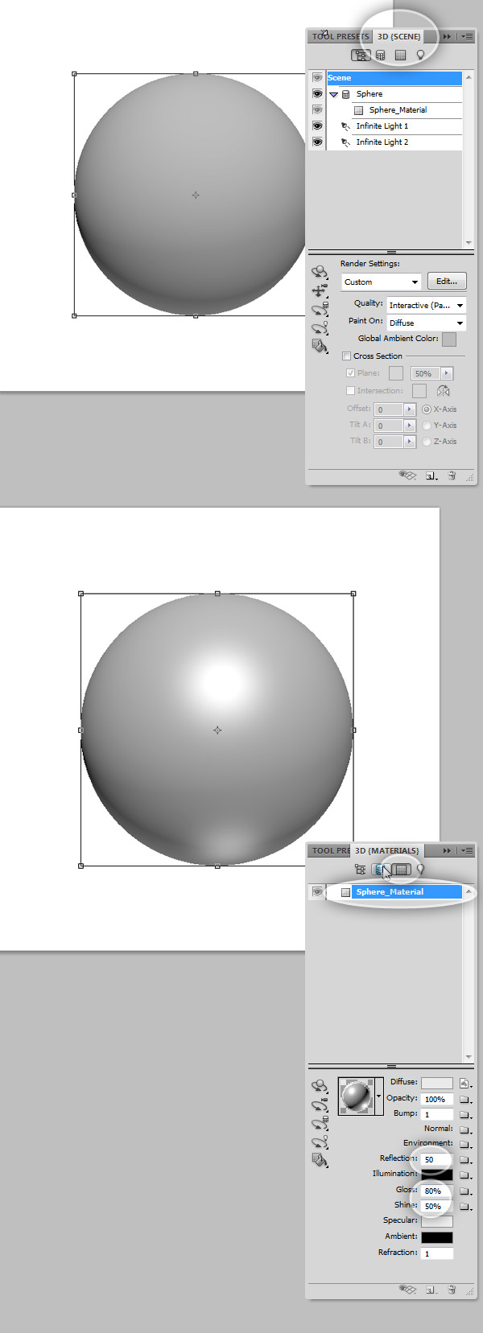The width and height of the screenshot is (483, 1333).
Task: Click the Edit... render settings button
Action: point(447,282)
